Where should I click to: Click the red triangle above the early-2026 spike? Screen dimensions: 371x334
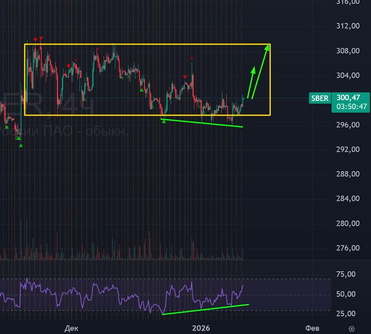point(192,58)
